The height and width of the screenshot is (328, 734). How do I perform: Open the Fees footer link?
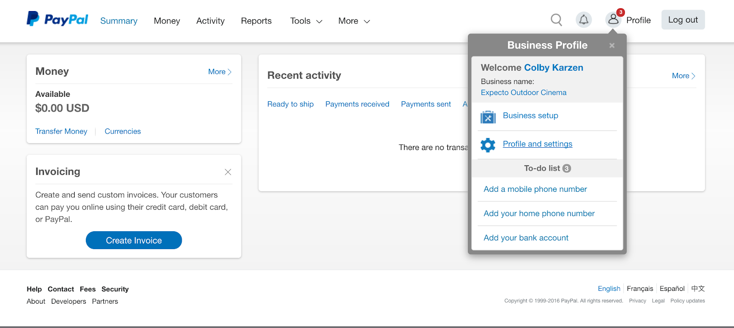(x=88, y=289)
